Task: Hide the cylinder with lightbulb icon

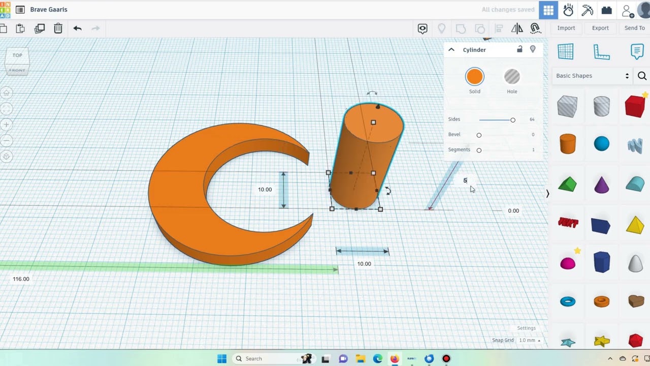Action: coord(533,49)
